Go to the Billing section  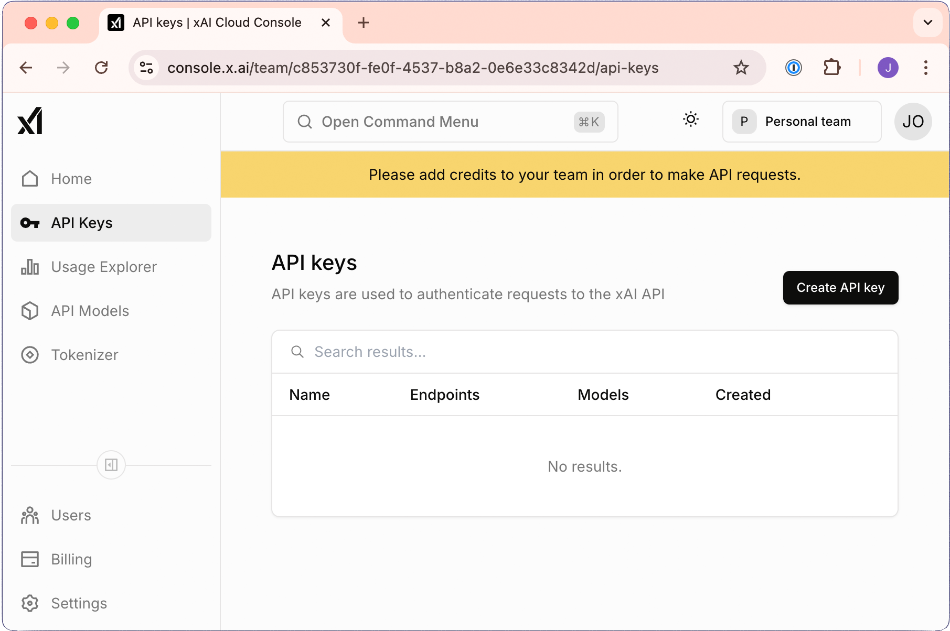[111, 559]
